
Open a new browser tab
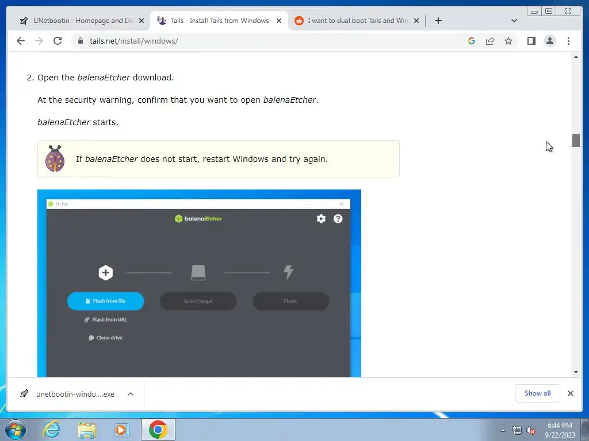(x=438, y=21)
